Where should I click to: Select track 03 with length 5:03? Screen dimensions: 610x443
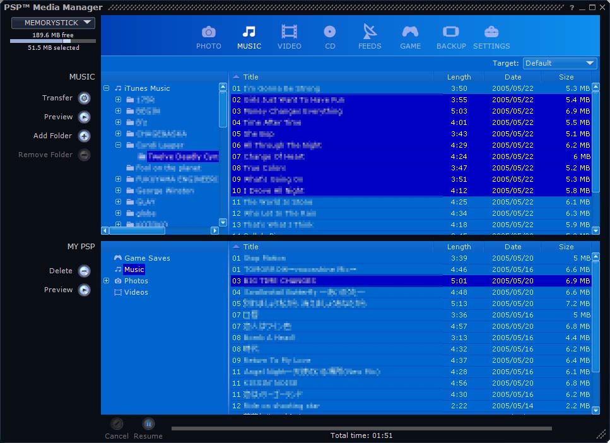411,111
